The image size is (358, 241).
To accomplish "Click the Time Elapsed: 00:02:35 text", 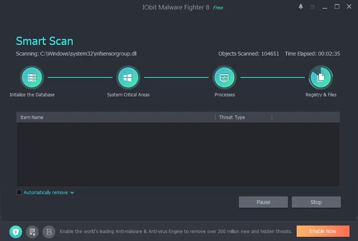I will coord(312,54).
